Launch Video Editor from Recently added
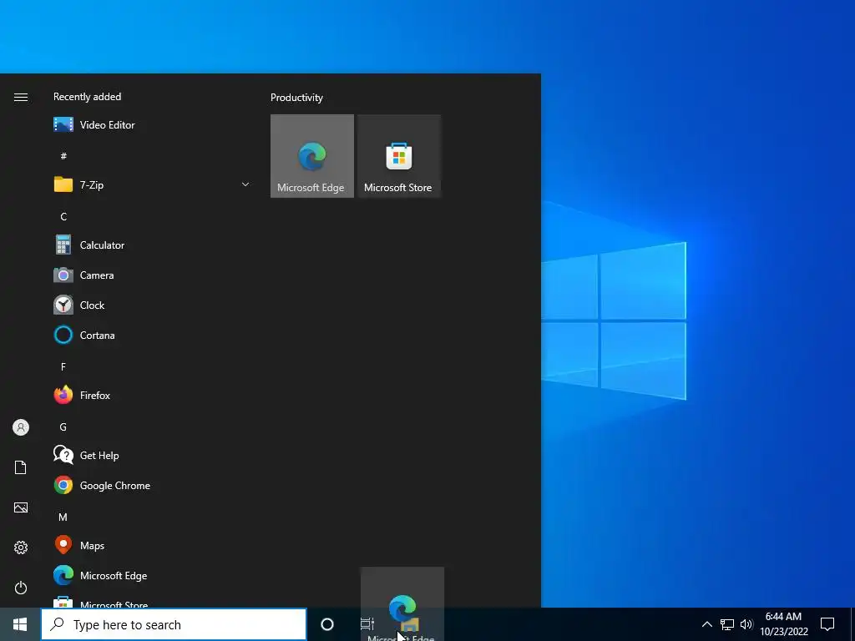Viewport: 855px width, 641px height. pos(152,125)
